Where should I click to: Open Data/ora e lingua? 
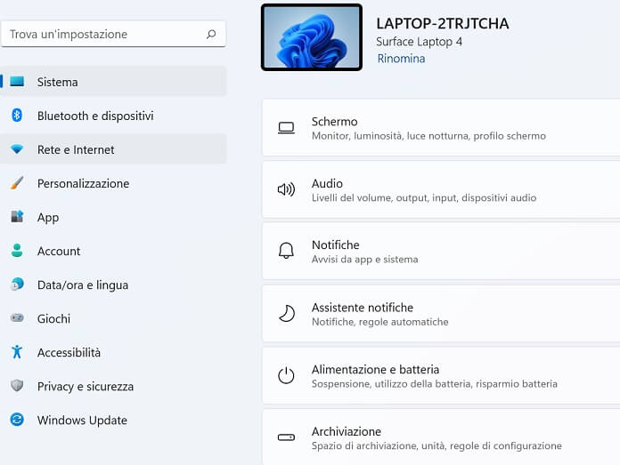[x=113, y=285]
